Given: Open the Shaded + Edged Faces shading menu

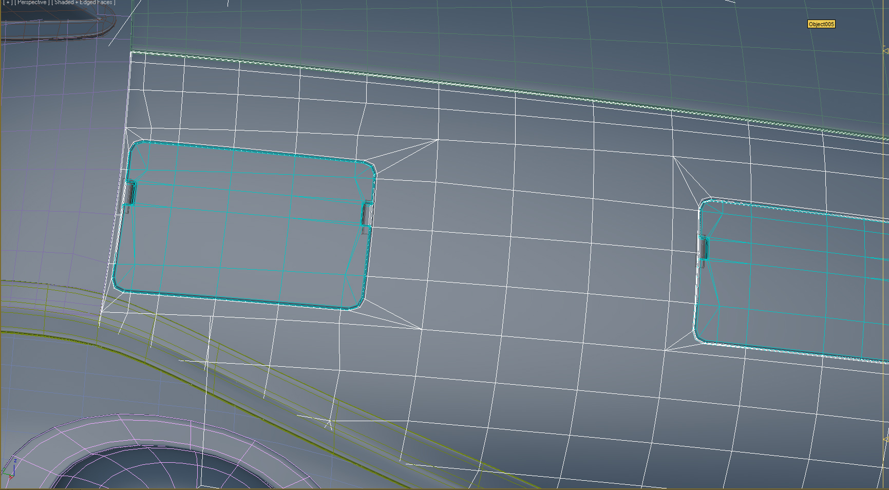Looking at the screenshot, I should tap(84, 3).
